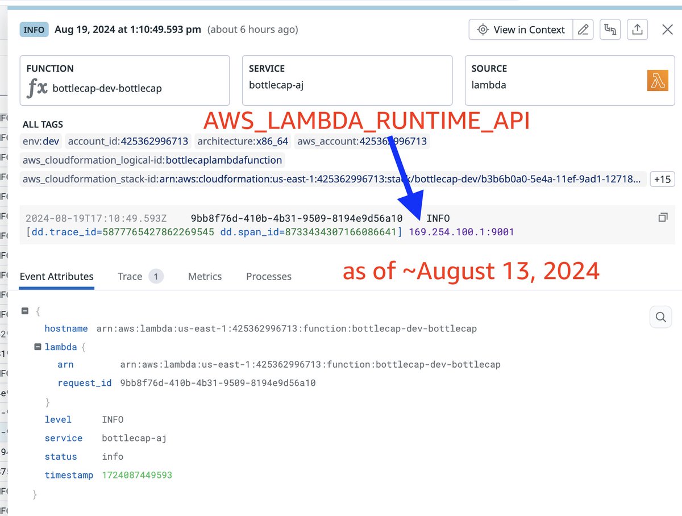This screenshot has width=682, height=516.
Task: Click the hostname ARN value
Action: (286, 328)
